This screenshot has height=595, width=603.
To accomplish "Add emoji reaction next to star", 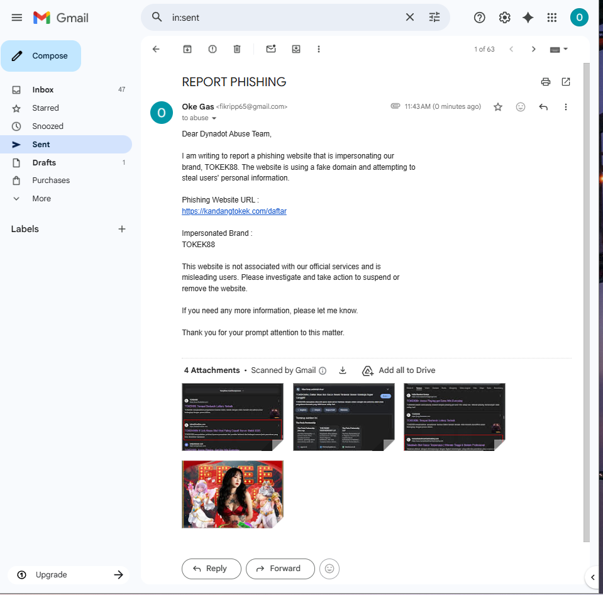I will pyautogui.click(x=521, y=107).
